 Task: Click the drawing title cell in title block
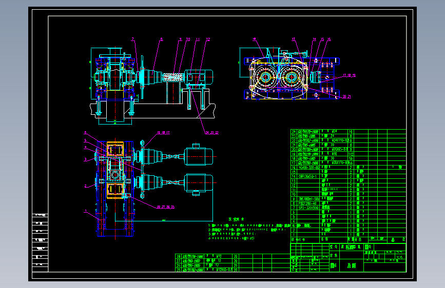click(352, 265)
